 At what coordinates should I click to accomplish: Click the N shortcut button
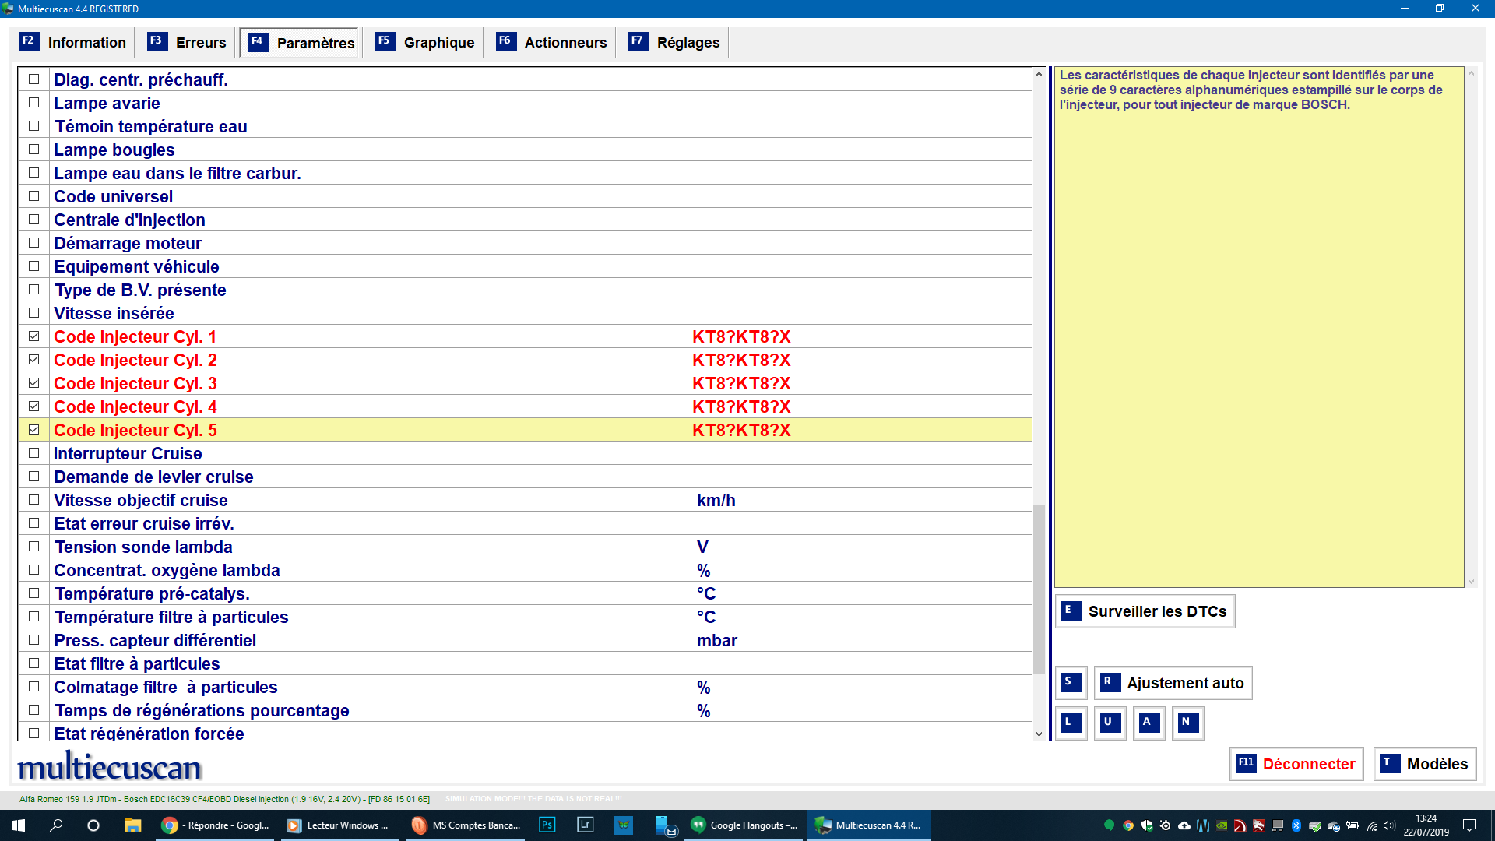point(1188,723)
